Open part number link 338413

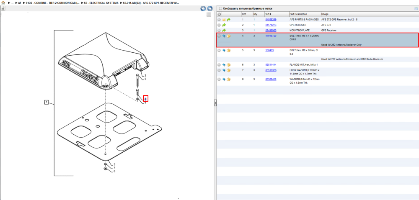269,50
